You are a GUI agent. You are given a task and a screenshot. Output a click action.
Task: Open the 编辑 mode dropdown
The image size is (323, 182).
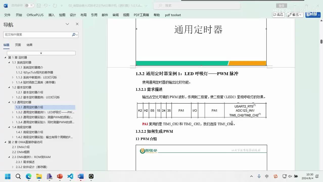click(295, 15)
